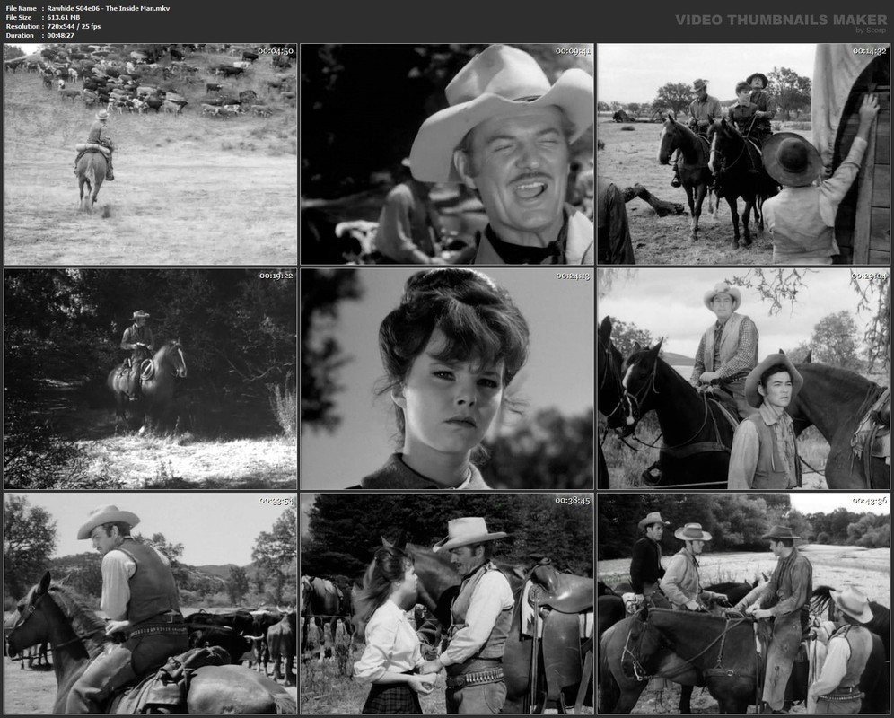Open the cattle herd thumbnail at 00:04:50

click(x=150, y=154)
